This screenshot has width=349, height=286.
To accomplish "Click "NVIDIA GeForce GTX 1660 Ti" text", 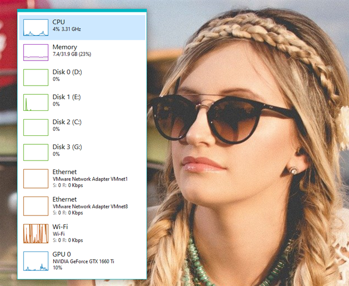I will pos(83,262).
